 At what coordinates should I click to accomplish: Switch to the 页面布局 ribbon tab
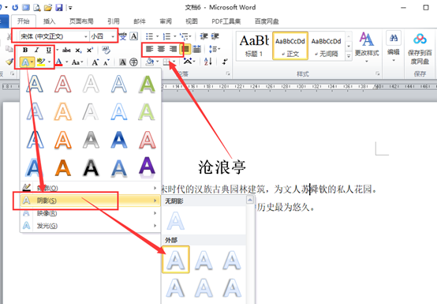81,21
